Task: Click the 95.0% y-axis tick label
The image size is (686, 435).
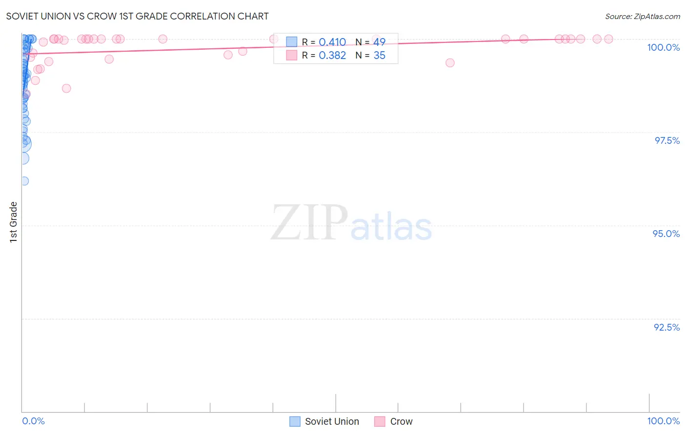Action: [x=666, y=234]
